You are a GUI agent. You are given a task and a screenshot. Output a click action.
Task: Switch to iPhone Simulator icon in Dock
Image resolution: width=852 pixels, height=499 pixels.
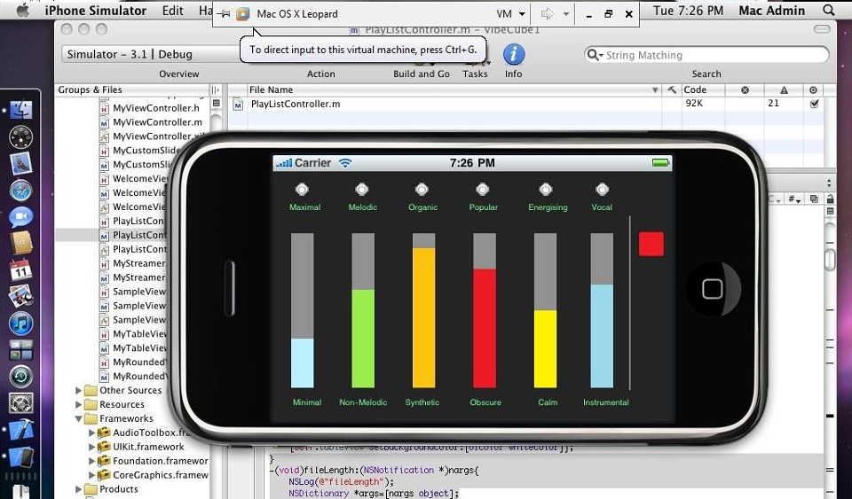[x=20, y=456]
